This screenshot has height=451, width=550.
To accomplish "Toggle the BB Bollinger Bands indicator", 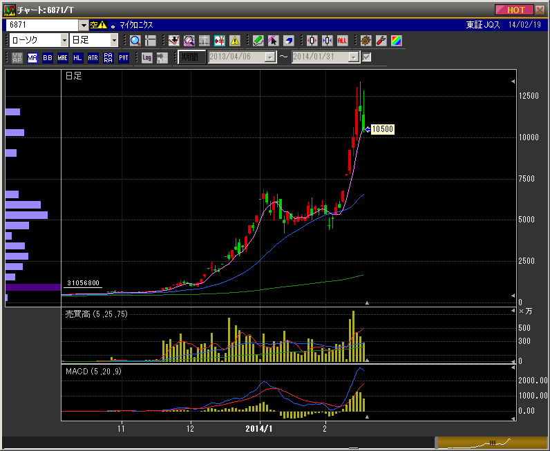I will 48,57.
